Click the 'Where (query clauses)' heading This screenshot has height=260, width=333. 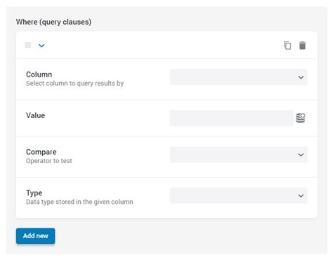(x=53, y=22)
